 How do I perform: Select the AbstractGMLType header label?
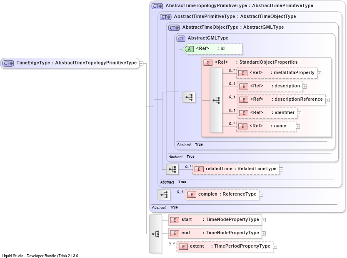pos(208,38)
